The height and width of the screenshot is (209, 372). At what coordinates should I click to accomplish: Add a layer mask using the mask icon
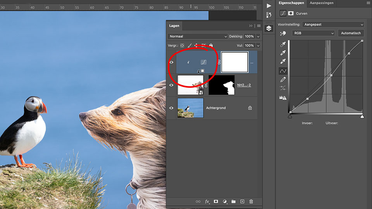click(x=216, y=202)
